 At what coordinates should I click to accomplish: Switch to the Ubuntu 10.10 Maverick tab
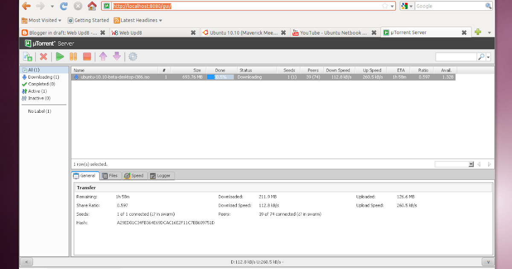244,32
